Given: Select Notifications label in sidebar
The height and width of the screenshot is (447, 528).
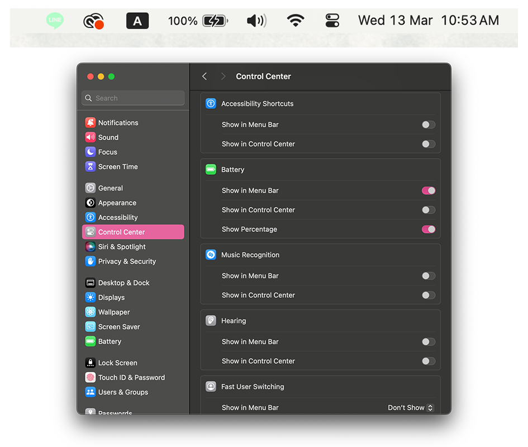Looking at the screenshot, I should click(118, 122).
